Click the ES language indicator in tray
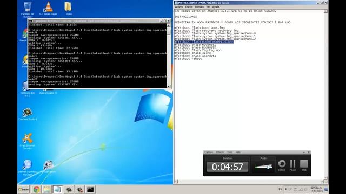This screenshot has width=346, height=194. [280, 189]
